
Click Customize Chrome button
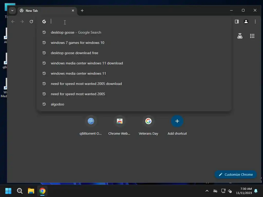(x=236, y=174)
